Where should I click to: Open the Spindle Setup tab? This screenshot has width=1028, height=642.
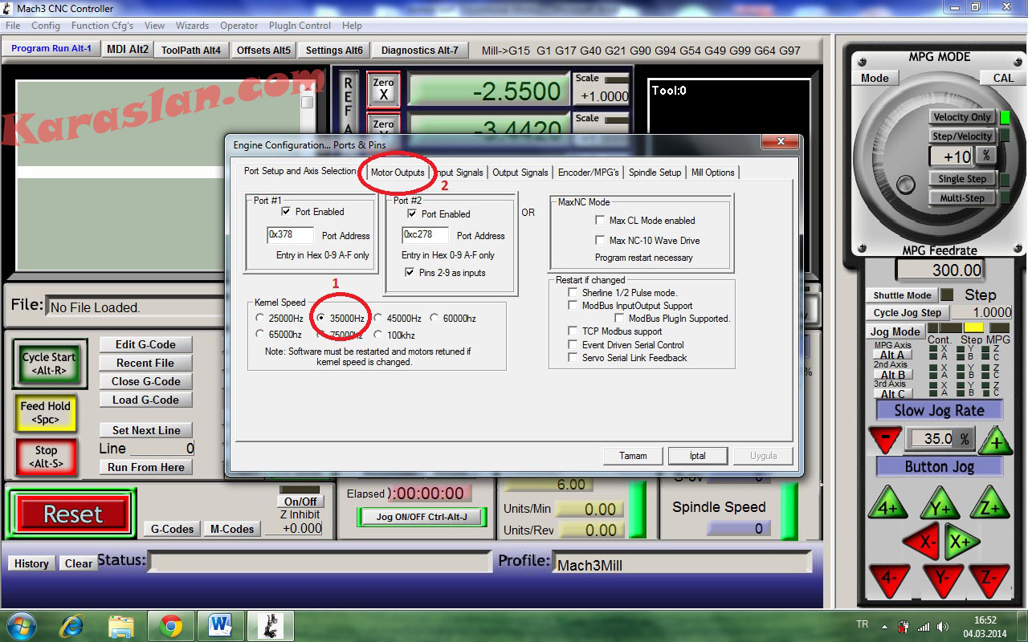pos(655,173)
